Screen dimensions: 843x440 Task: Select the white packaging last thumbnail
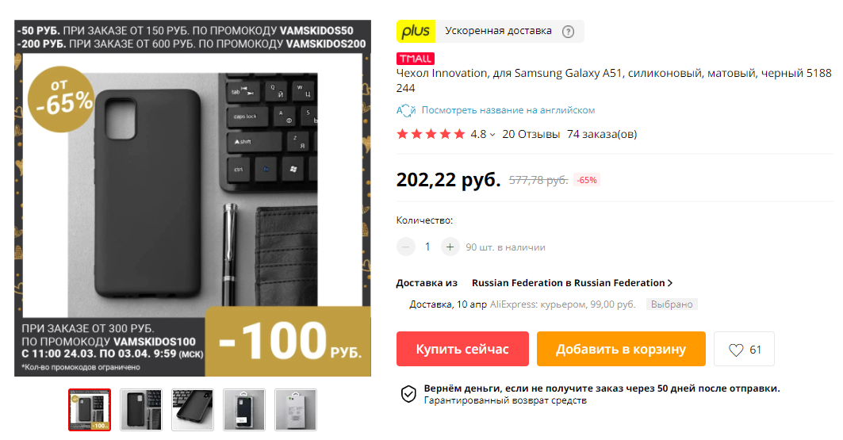296,410
